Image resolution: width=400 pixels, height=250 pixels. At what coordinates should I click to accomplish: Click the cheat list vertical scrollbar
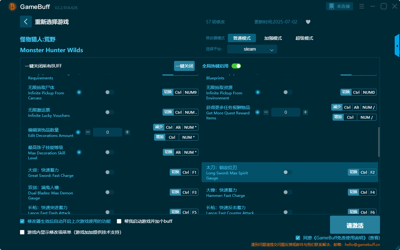pyautogui.click(x=379, y=142)
